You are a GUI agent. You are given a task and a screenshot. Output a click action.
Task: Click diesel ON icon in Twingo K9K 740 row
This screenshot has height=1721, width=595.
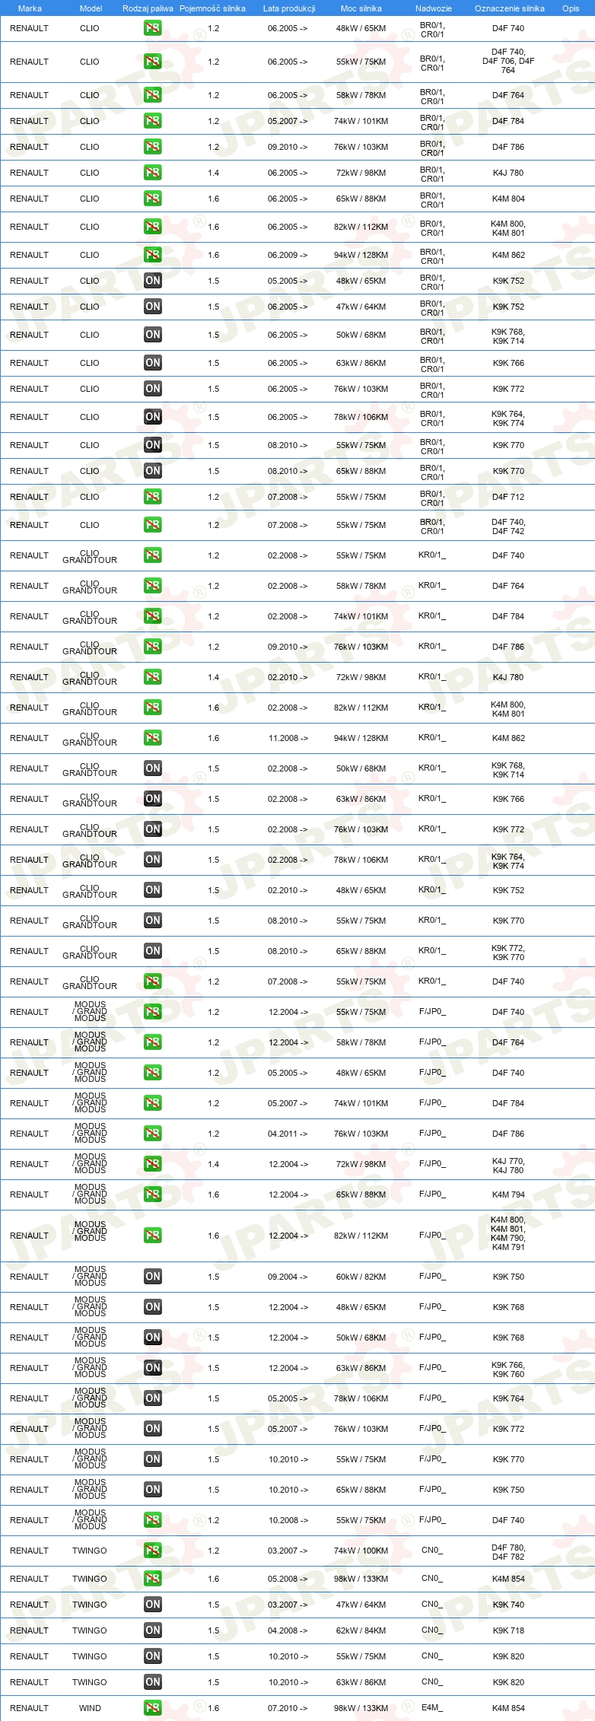(x=153, y=1605)
